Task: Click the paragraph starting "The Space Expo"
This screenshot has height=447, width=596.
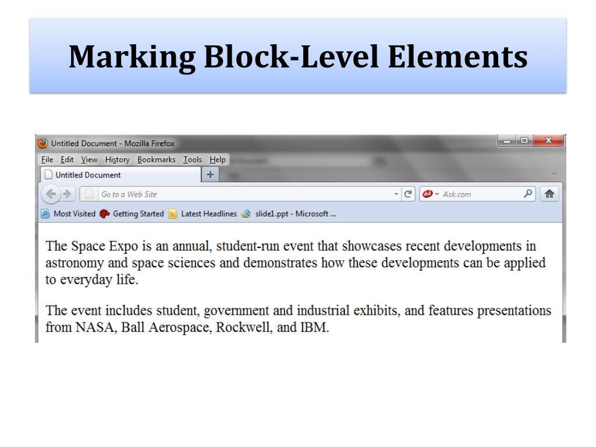Action: click(x=296, y=262)
